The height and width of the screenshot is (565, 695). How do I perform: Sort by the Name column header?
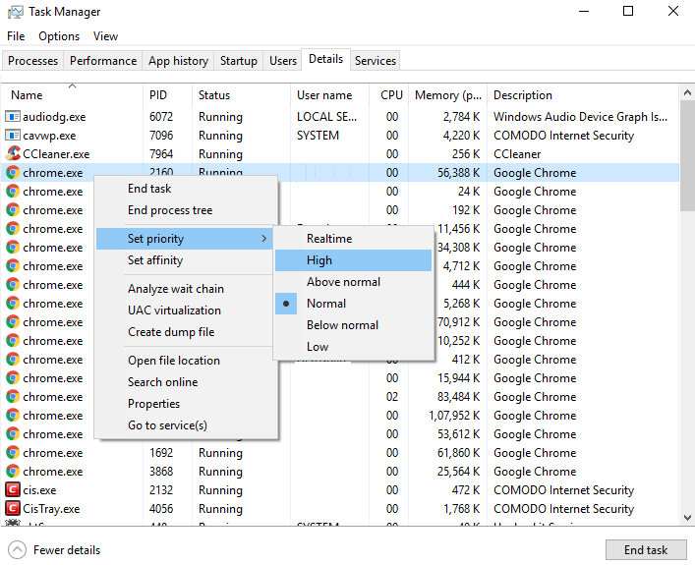pyautogui.click(x=73, y=95)
